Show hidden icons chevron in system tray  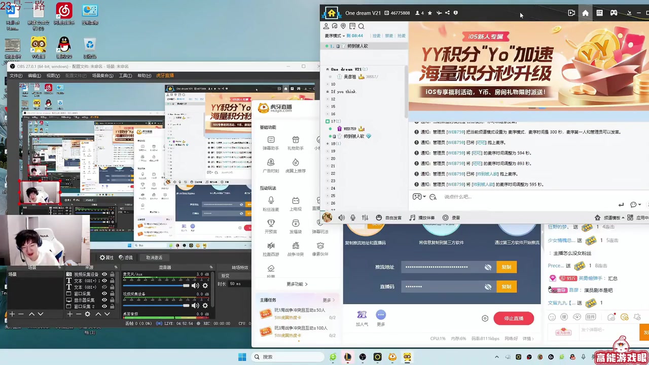coord(496,357)
